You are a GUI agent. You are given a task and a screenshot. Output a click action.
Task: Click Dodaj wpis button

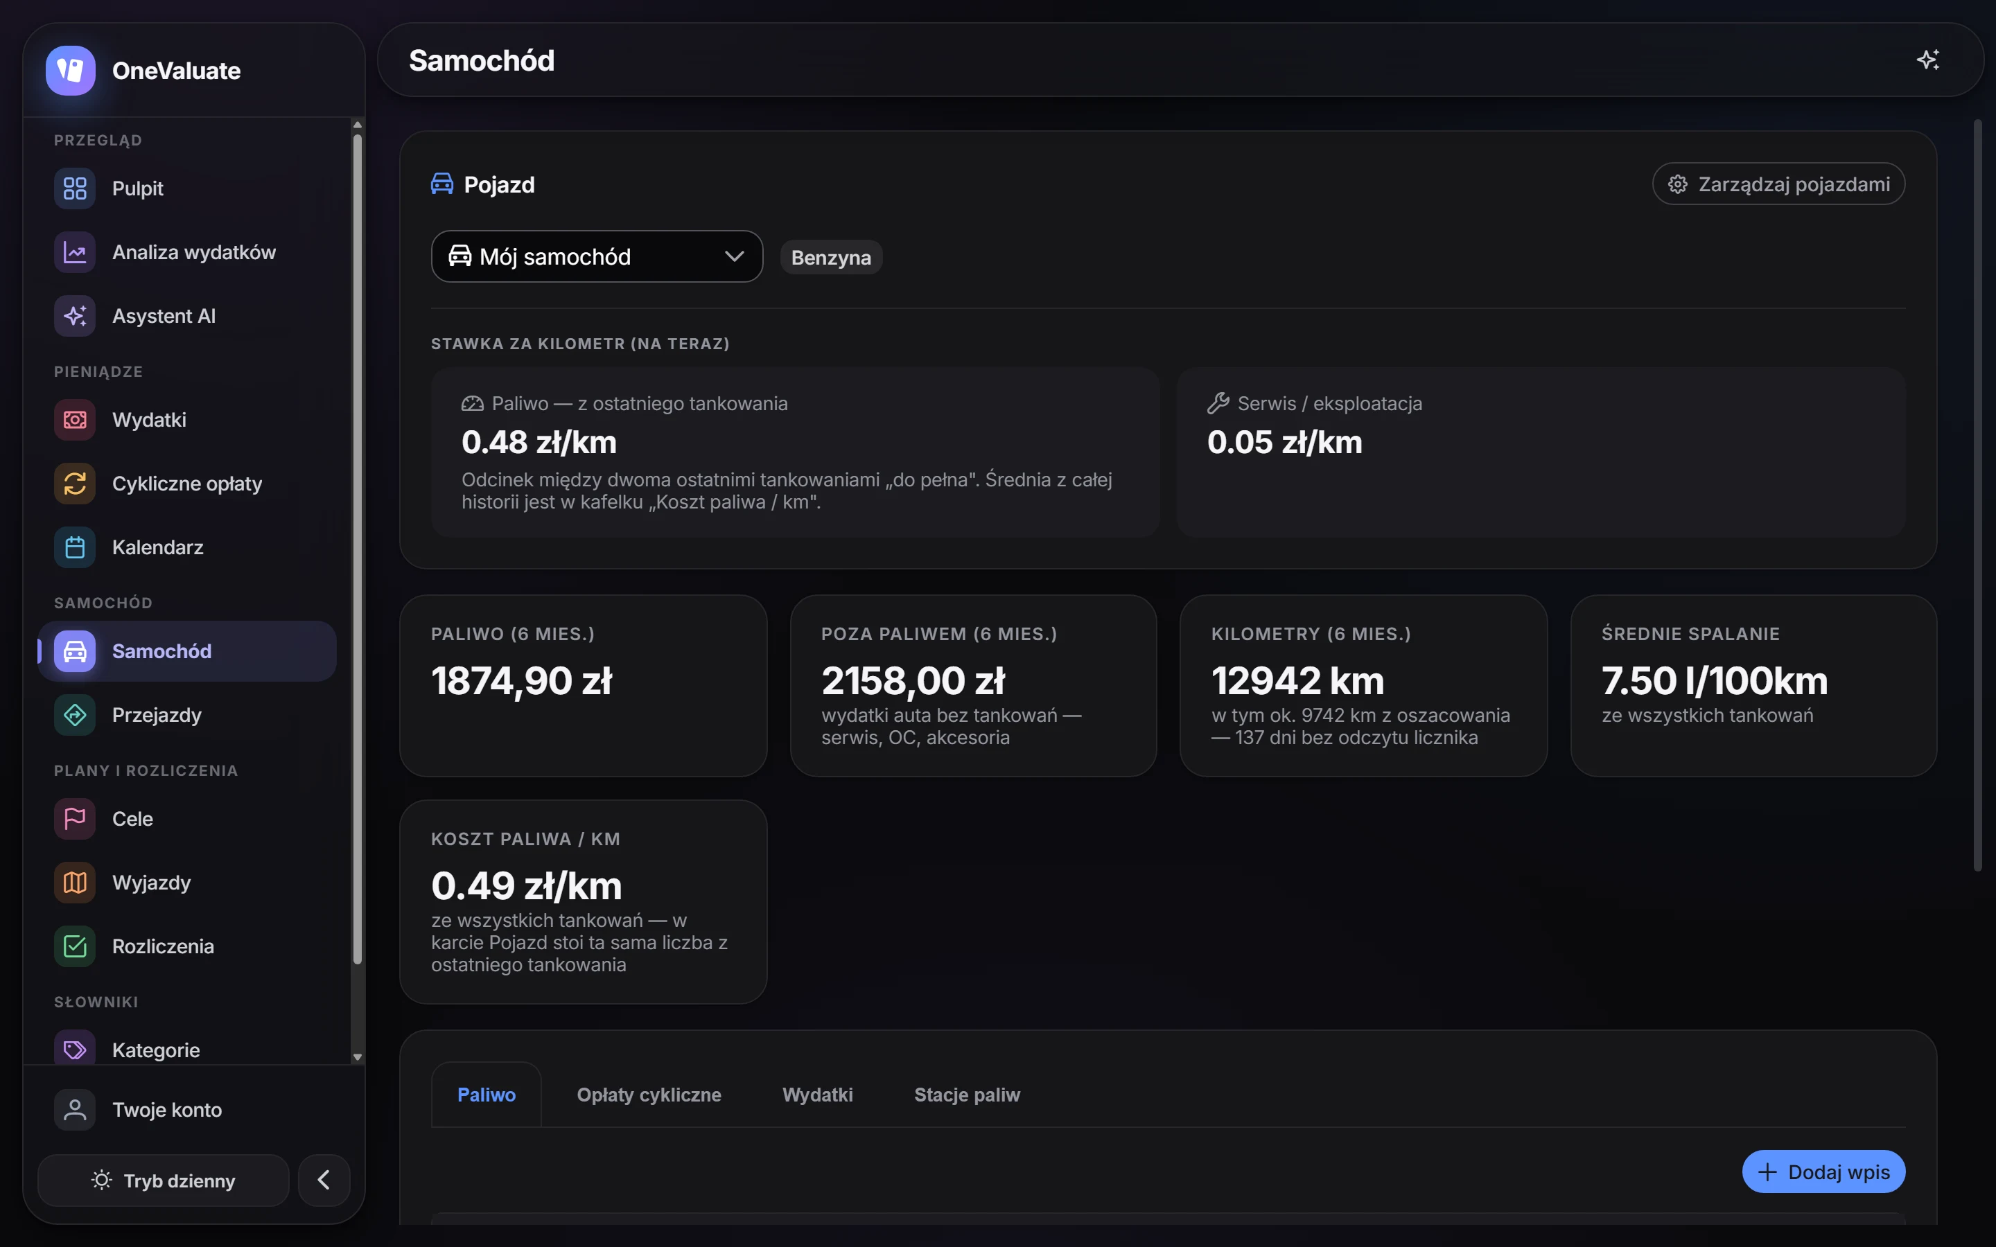[1823, 1172]
